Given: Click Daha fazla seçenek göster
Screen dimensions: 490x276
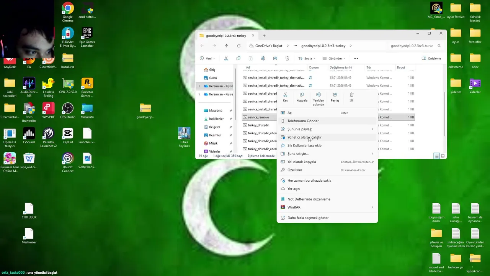Looking at the screenshot, I should click(x=327, y=218).
